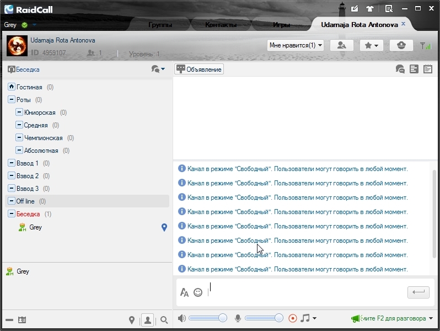Open the notepad icon above announcement area

(428, 69)
